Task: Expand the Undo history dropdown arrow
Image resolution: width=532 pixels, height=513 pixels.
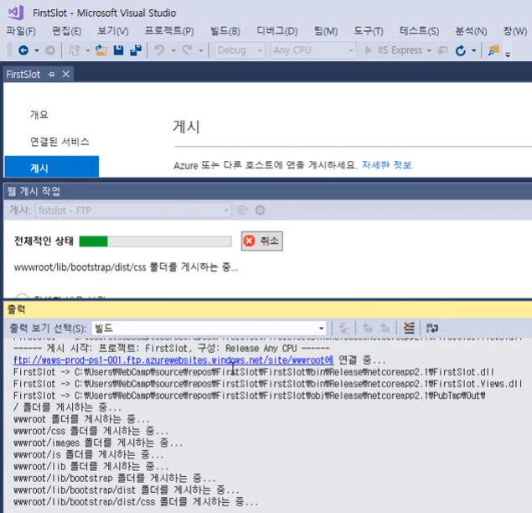Action: pyautogui.click(x=173, y=51)
